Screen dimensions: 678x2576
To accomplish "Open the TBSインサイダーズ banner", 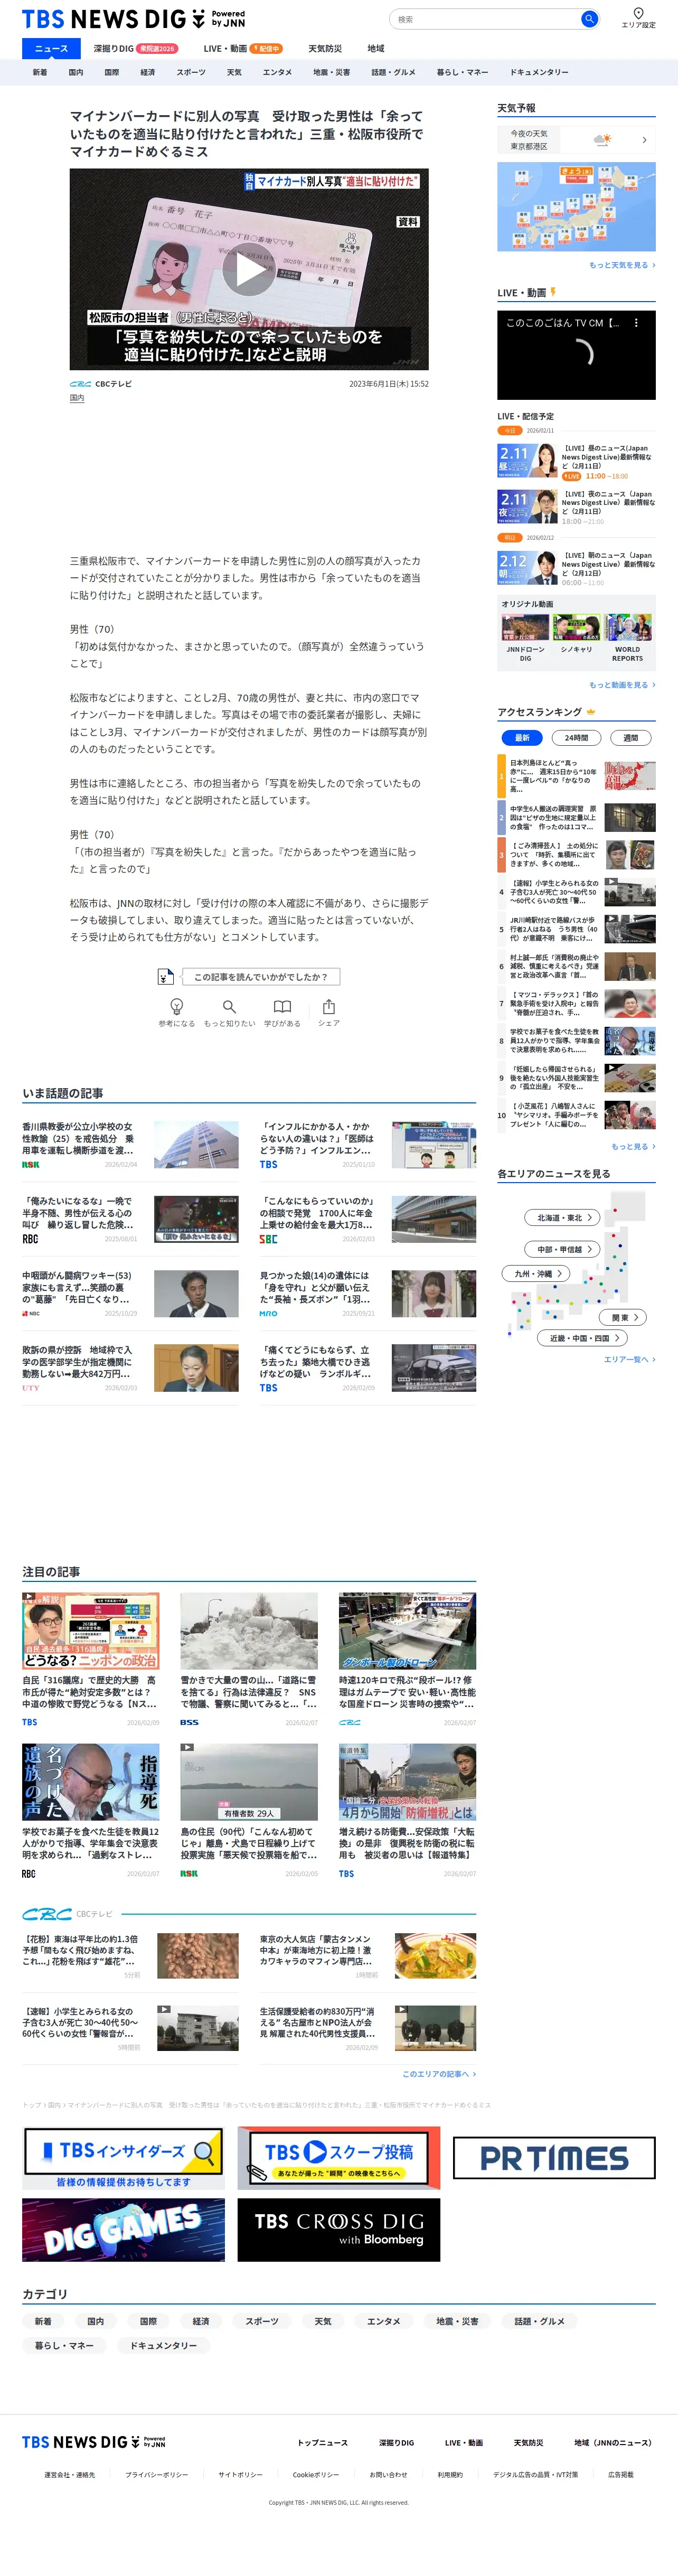I will click(x=123, y=2158).
